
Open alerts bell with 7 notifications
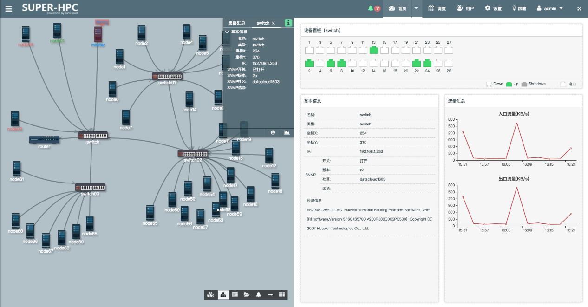pyautogui.click(x=373, y=8)
